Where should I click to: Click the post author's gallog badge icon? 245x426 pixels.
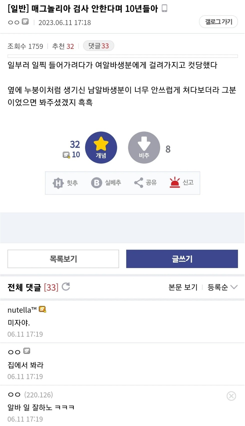[25, 22]
